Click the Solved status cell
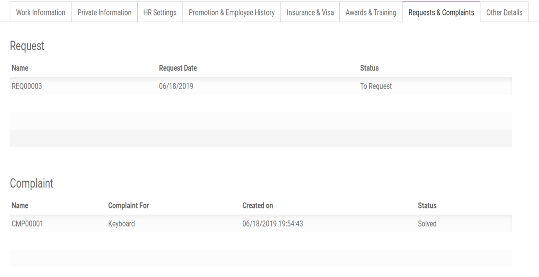 tap(427, 224)
